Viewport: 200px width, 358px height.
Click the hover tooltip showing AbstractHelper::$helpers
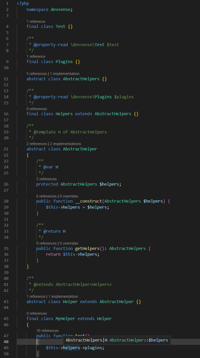coord(117,340)
